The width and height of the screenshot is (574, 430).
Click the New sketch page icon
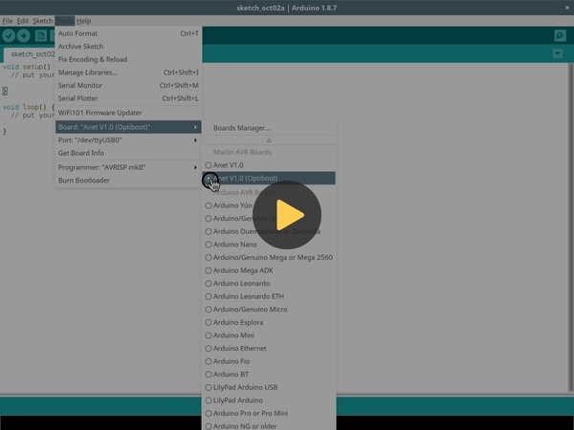click(40, 35)
